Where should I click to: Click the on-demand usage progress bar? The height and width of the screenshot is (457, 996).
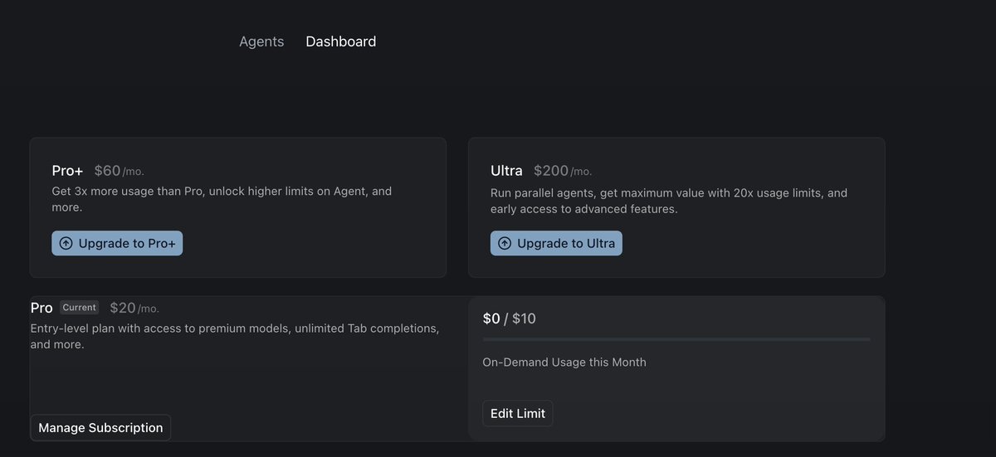tap(676, 339)
